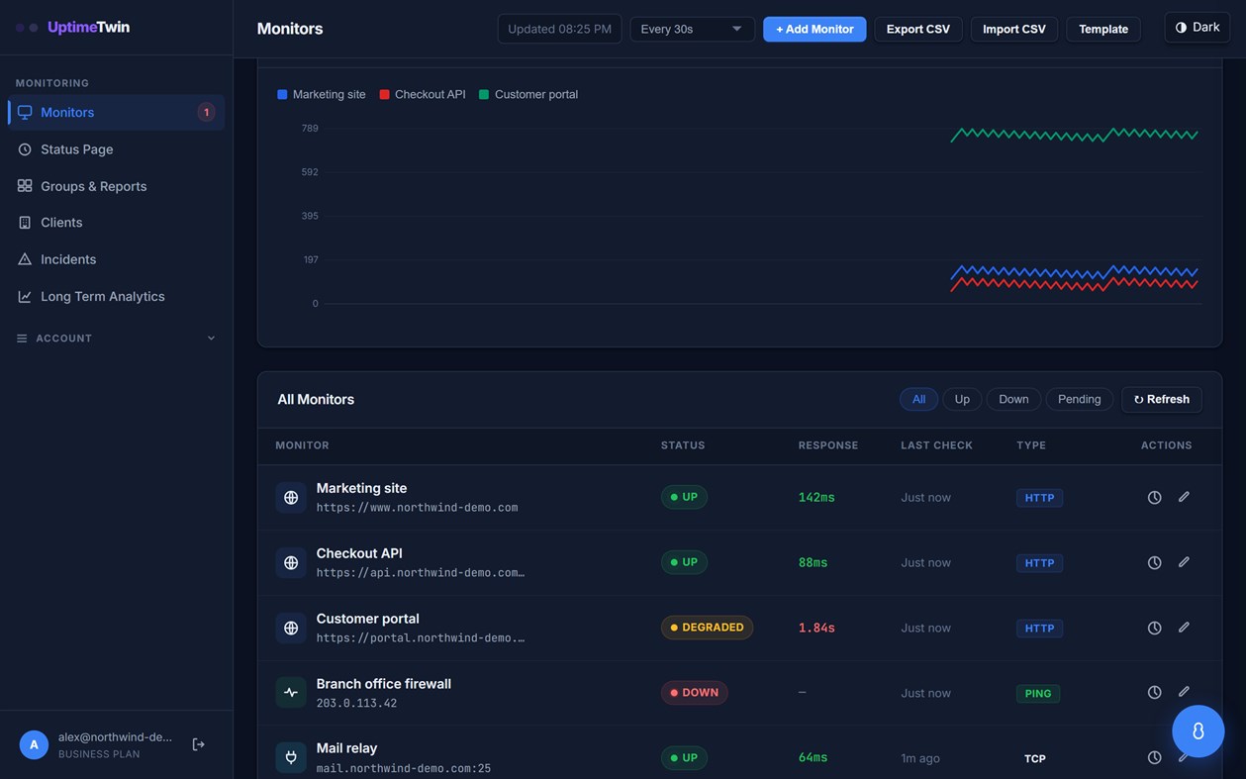Click the Export CSV button
Image resolution: width=1246 pixels, height=779 pixels.
coord(917,29)
